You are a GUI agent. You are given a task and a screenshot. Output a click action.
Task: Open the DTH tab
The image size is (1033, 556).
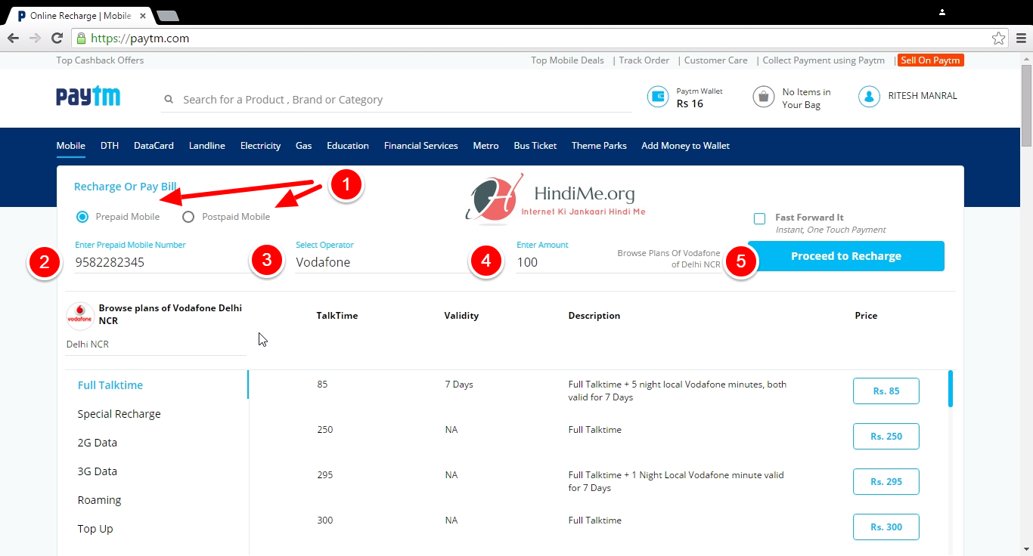coord(110,146)
